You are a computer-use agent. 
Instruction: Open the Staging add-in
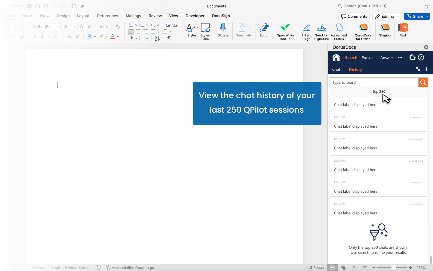point(385,30)
